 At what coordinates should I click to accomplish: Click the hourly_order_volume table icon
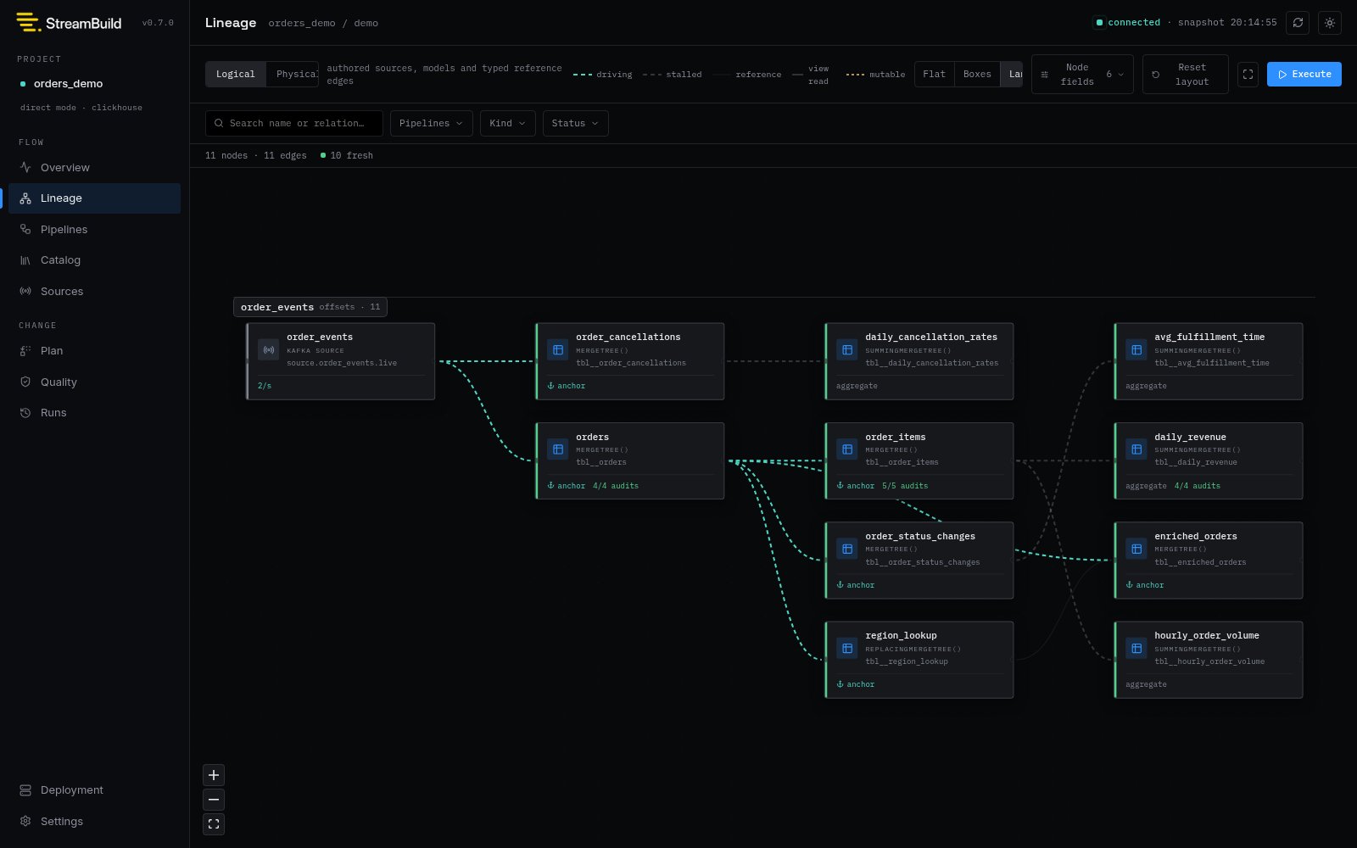[x=1136, y=649]
